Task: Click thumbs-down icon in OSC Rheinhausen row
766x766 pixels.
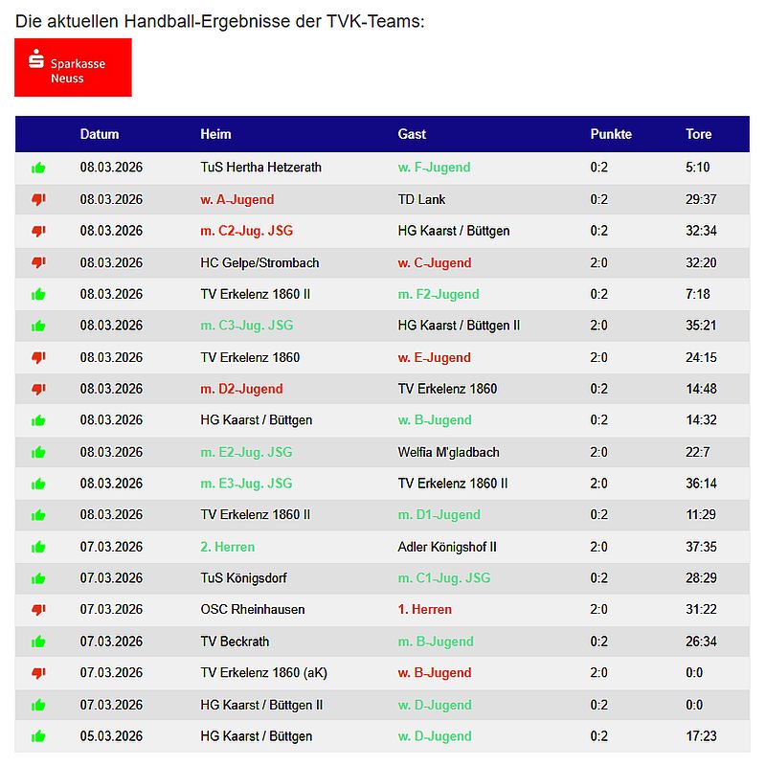Action: pos(38,610)
